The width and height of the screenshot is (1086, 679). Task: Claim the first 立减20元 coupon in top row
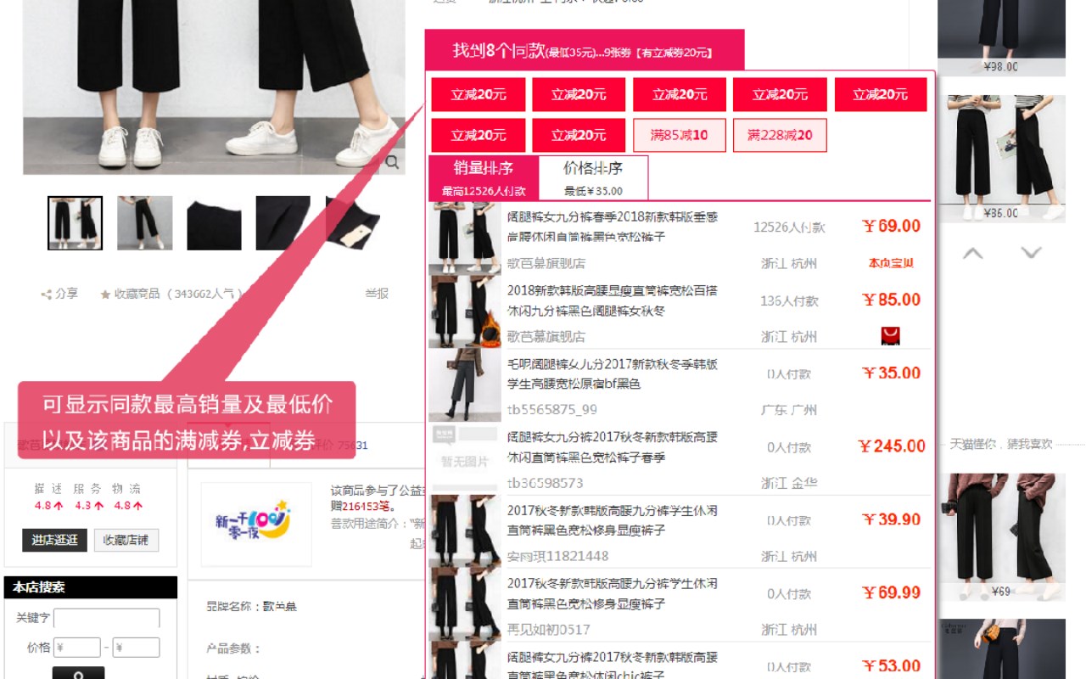(x=479, y=94)
